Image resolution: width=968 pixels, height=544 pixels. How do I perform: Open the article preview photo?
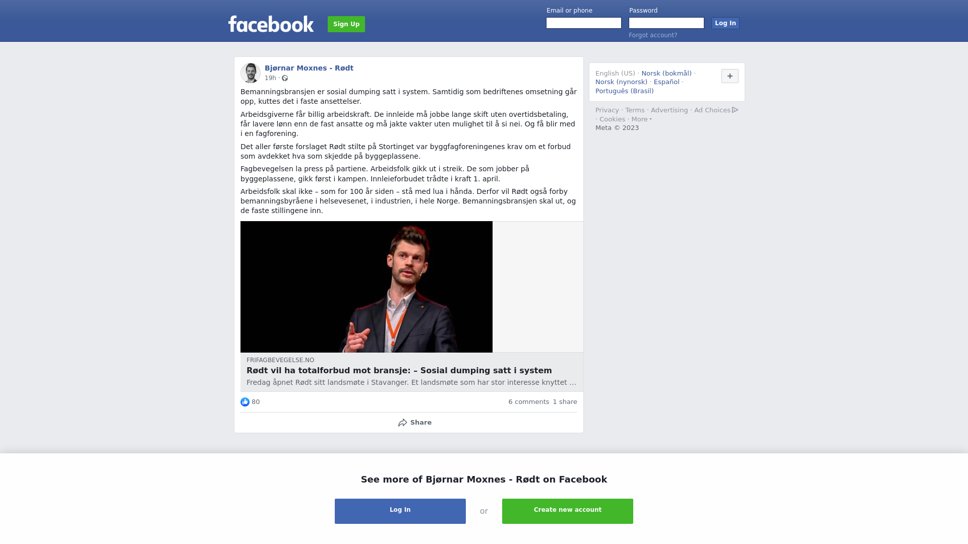pyautogui.click(x=367, y=287)
